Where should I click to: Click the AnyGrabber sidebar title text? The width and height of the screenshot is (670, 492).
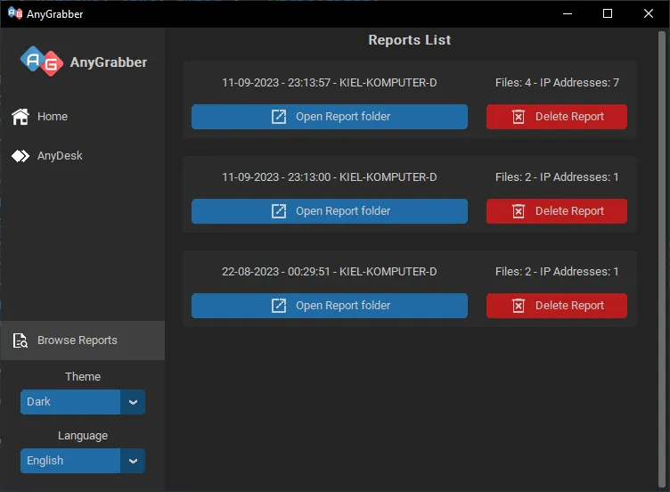coord(109,62)
